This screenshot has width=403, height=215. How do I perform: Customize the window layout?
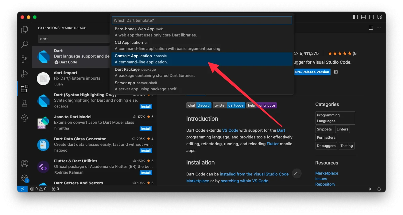380,17
